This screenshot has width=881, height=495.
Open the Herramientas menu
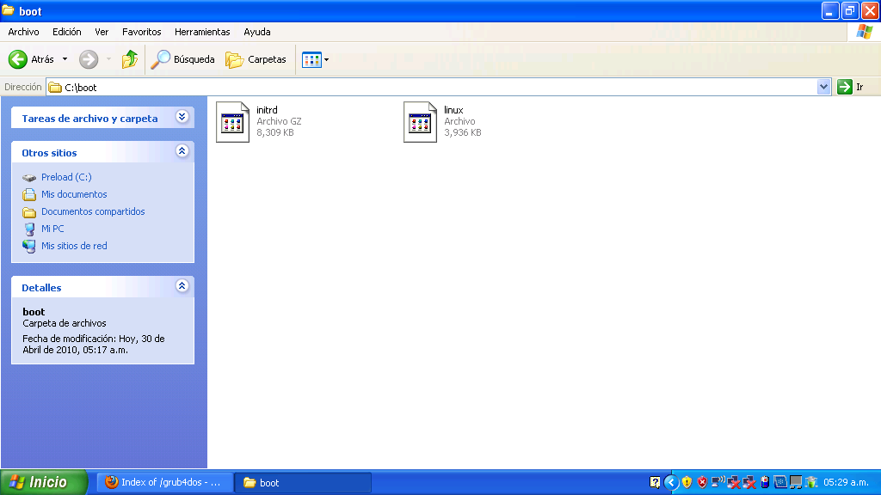coord(202,32)
